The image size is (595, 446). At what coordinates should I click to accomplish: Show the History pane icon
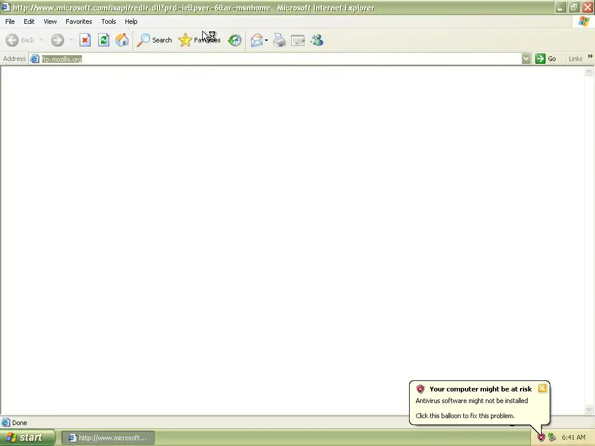235,40
